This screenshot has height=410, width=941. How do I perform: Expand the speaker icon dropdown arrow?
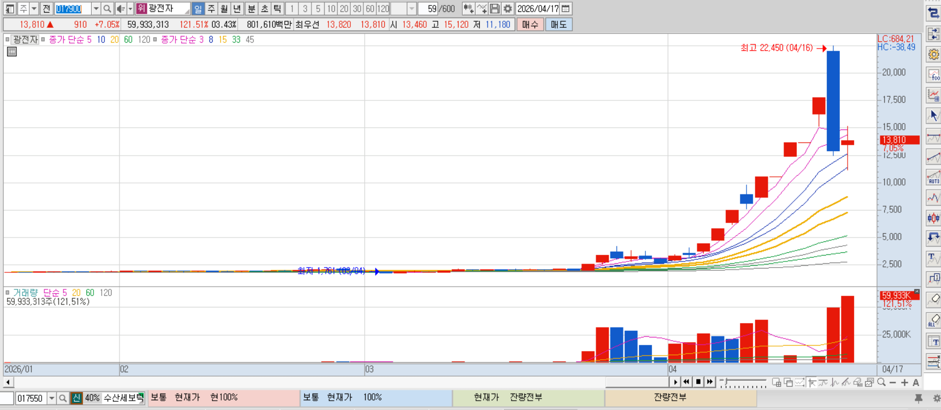pos(130,9)
